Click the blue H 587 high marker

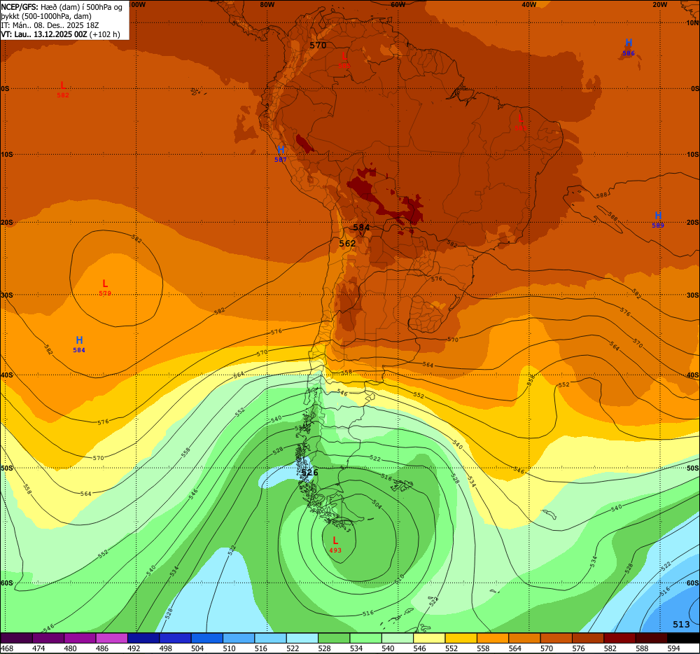tap(281, 153)
